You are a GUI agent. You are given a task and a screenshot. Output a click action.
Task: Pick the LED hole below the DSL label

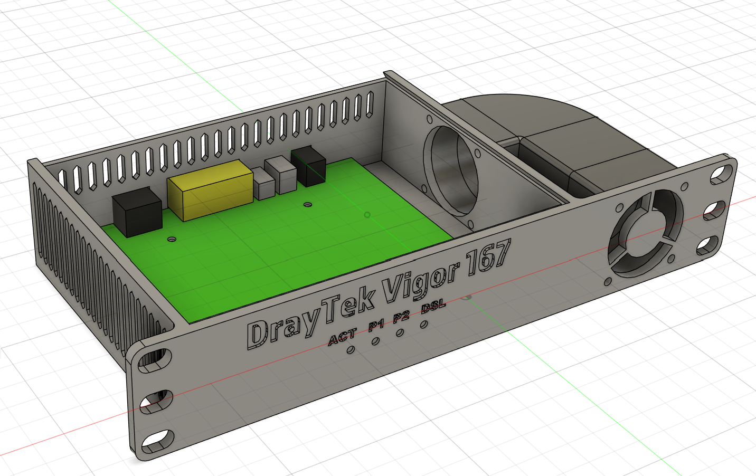click(424, 324)
